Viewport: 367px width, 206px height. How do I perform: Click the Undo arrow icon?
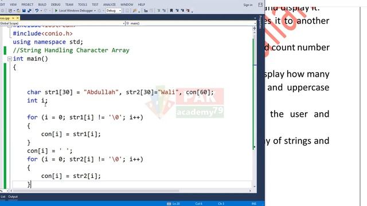point(37,10)
